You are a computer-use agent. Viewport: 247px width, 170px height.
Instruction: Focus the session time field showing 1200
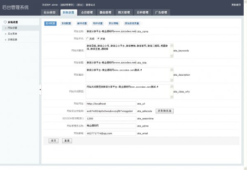pos(111,119)
